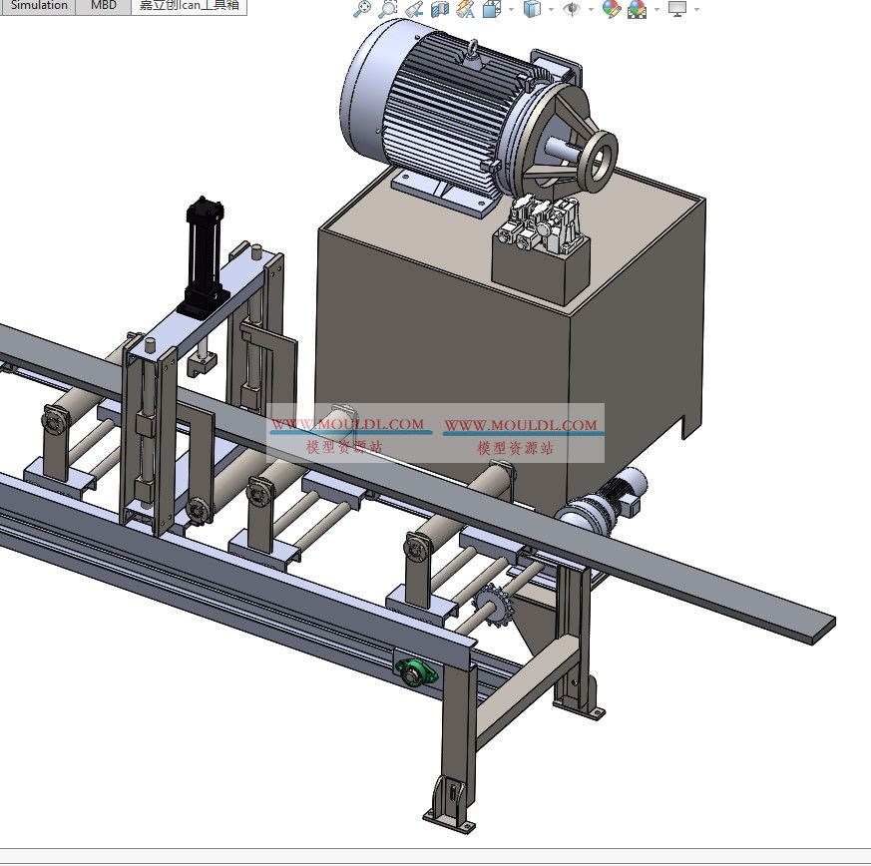
Task: Go back to the Previous View
Action: click(414, 9)
